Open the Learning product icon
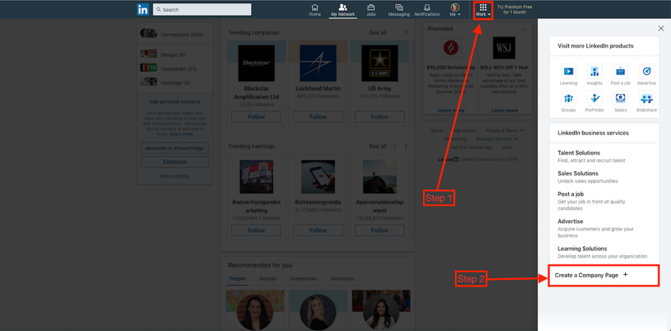The height and width of the screenshot is (331, 671). (x=568, y=75)
